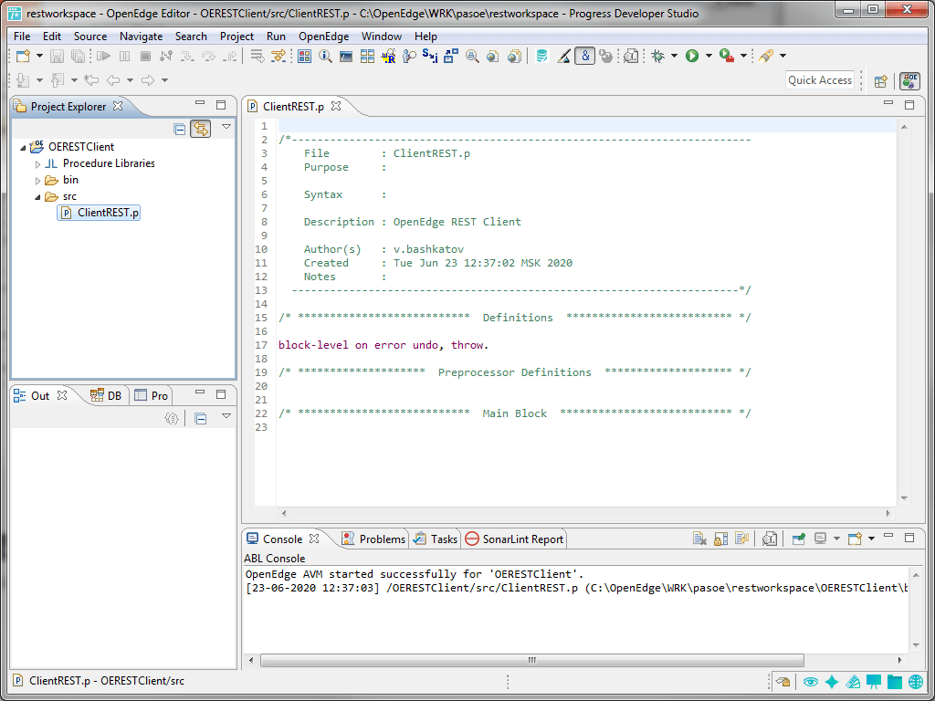Image resolution: width=935 pixels, height=701 pixels.
Task: Open the Source menu
Action: click(x=90, y=37)
